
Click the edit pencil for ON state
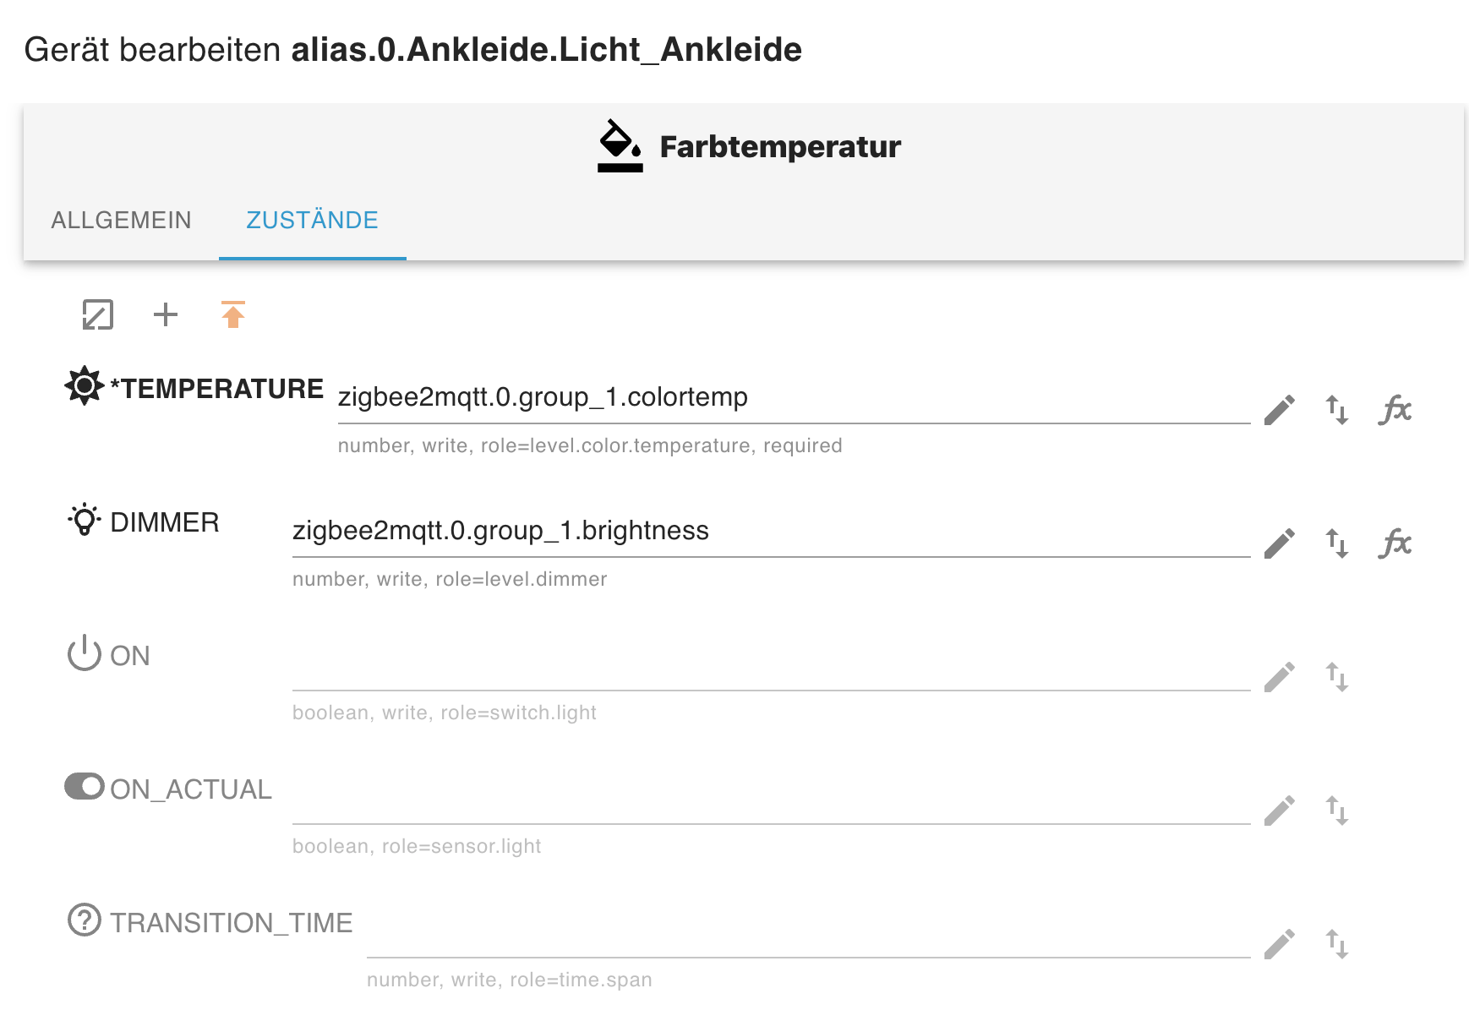(1279, 677)
